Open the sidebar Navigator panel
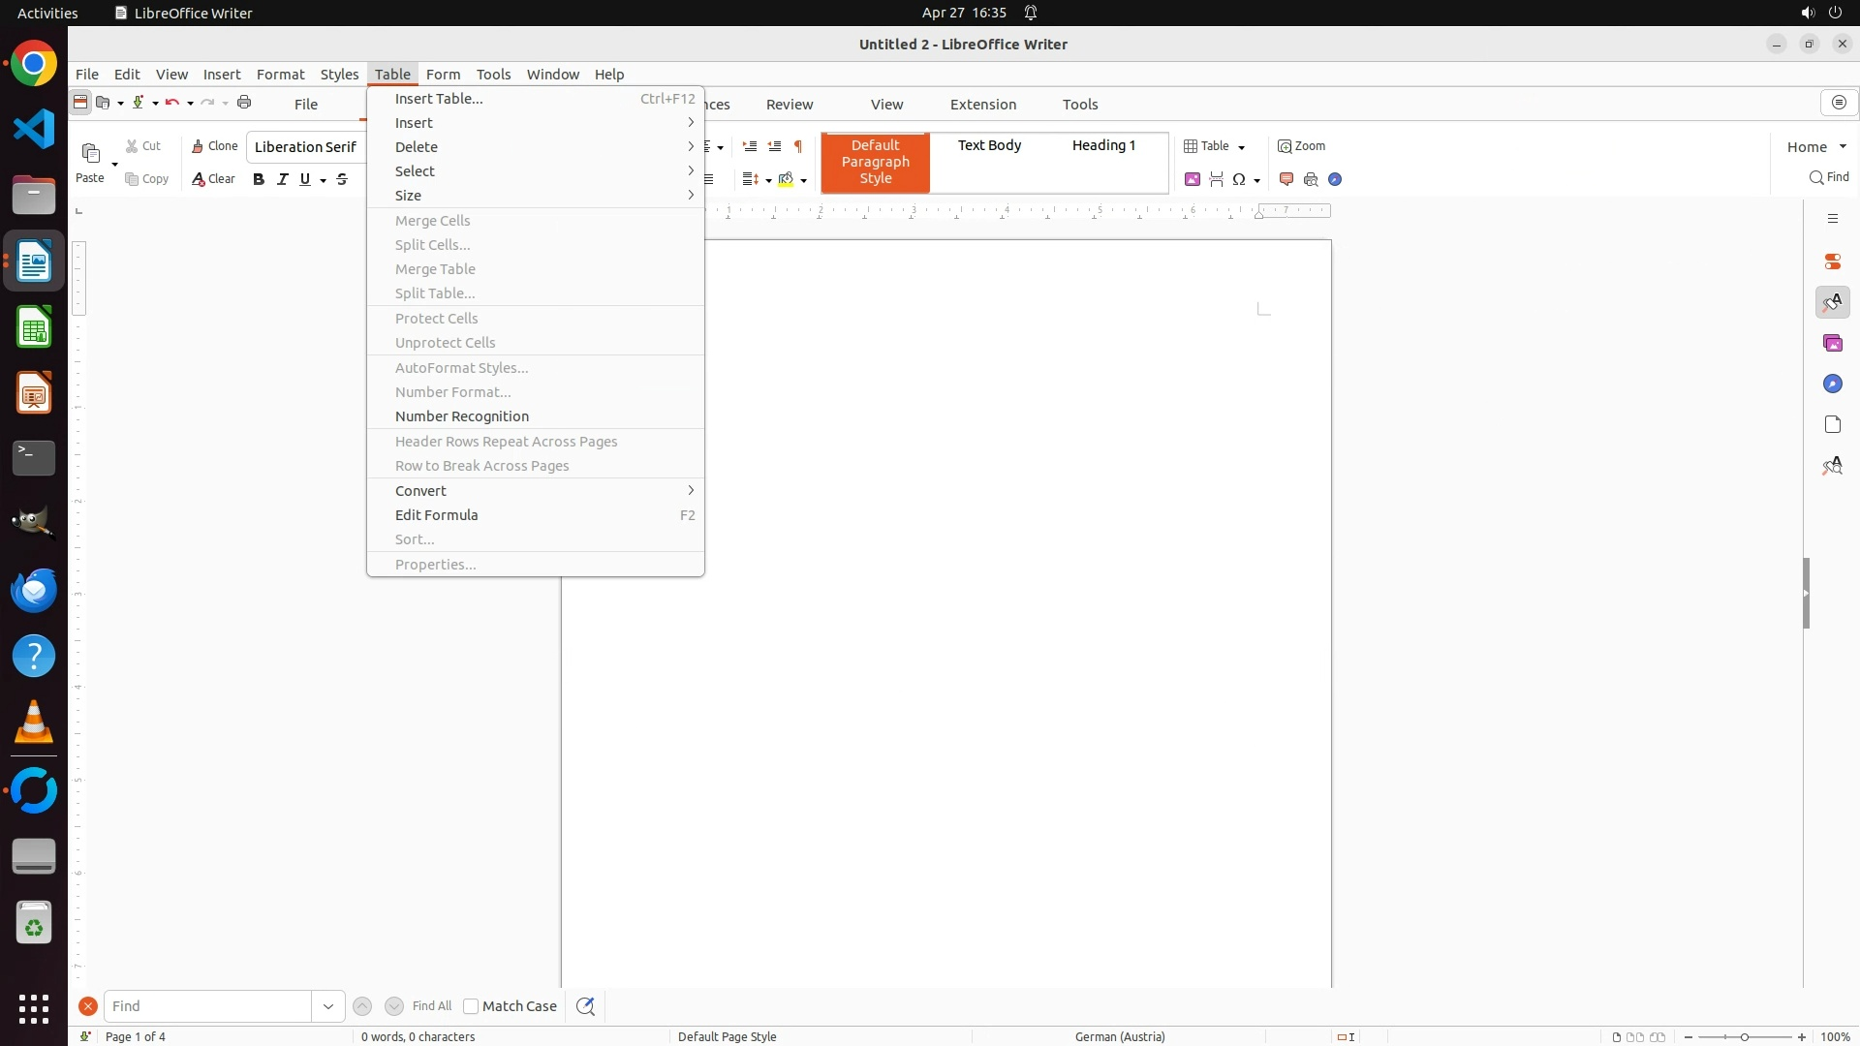The height and width of the screenshot is (1046, 1860). [x=1832, y=385]
